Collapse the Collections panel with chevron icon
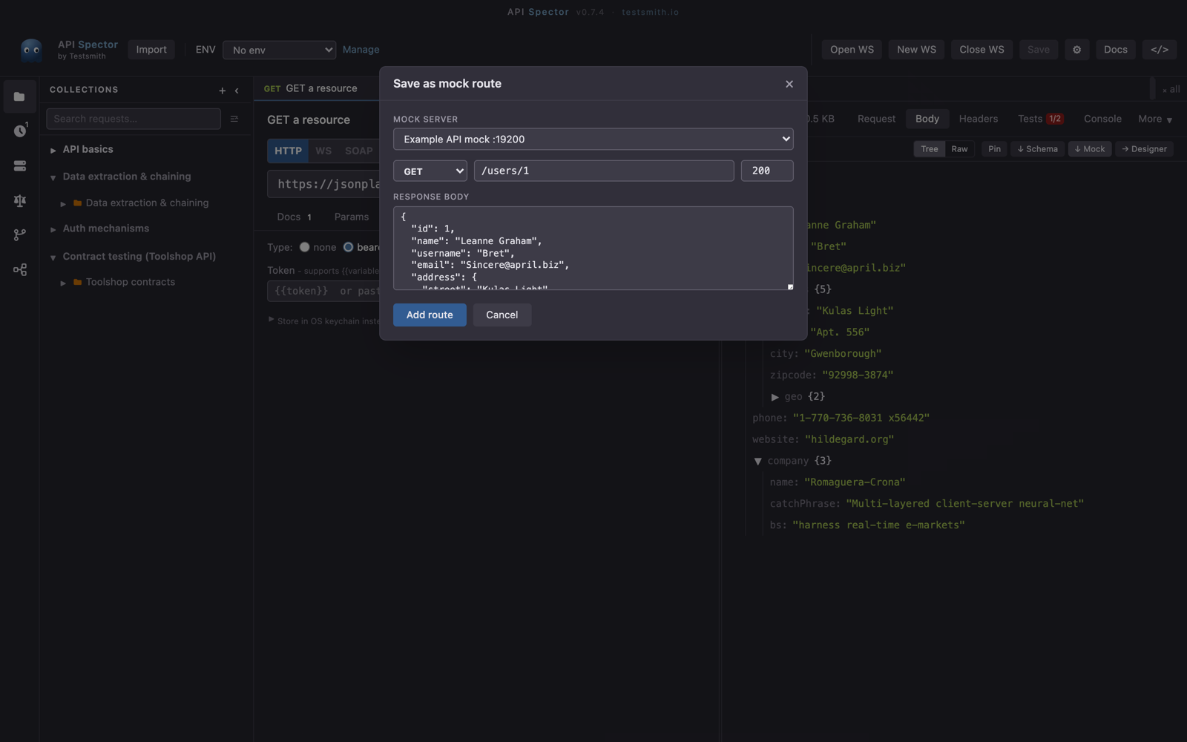The height and width of the screenshot is (742, 1187). click(x=237, y=91)
